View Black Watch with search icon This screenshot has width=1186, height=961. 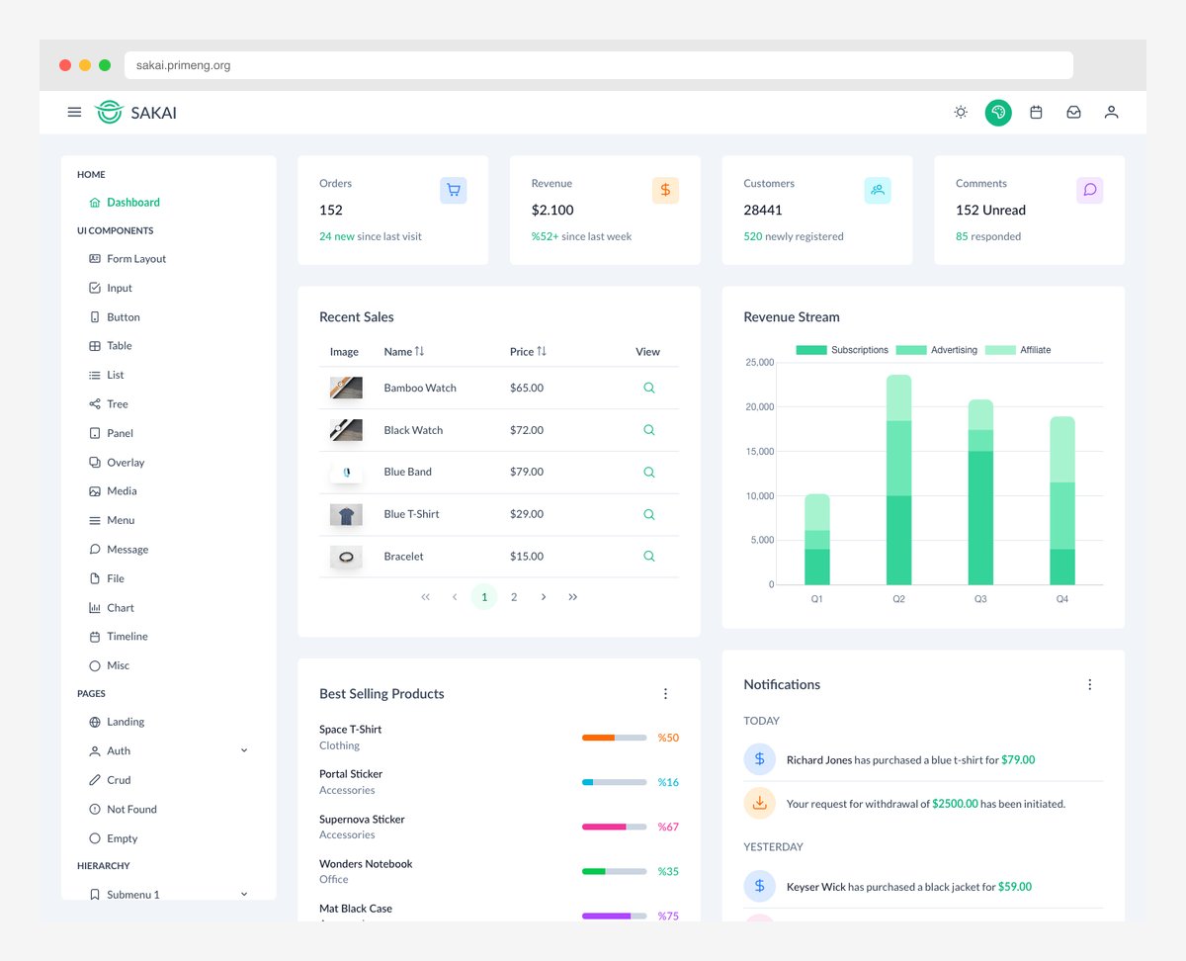pos(649,430)
